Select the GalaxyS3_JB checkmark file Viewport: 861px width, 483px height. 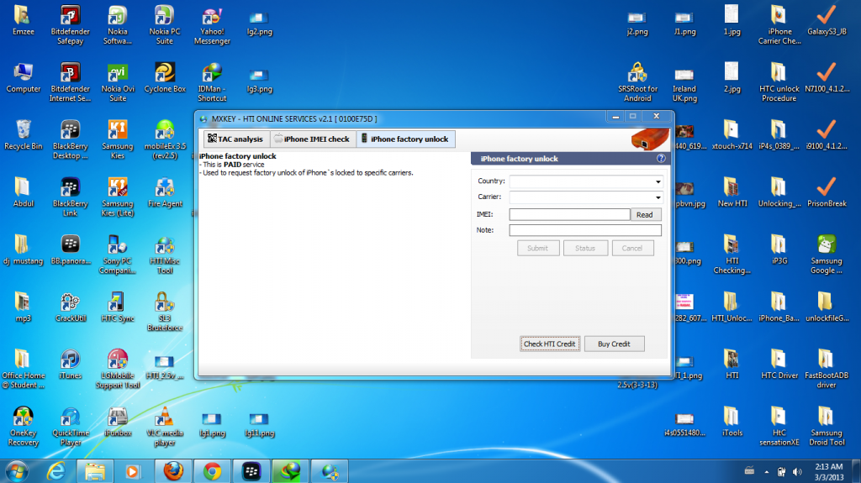coord(827,20)
